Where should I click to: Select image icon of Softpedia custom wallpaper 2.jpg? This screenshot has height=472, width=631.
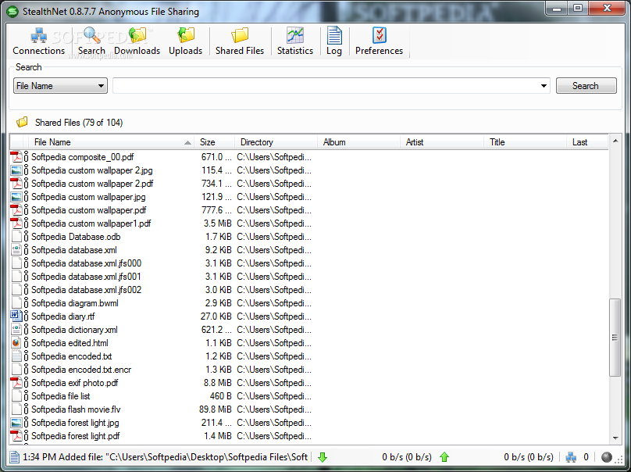pos(16,170)
